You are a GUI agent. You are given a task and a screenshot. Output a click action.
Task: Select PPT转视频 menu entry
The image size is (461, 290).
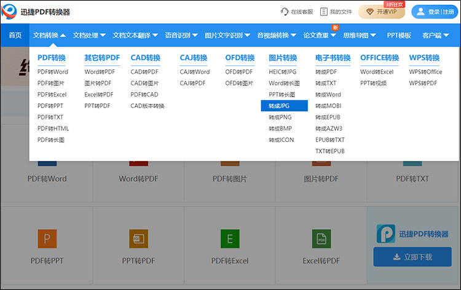(373, 83)
